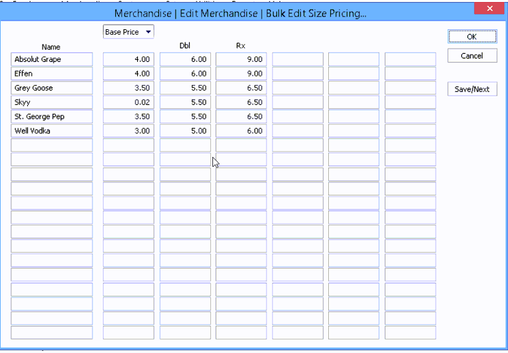The height and width of the screenshot is (353, 508).
Task: Click empty last price field in Skyy row
Action: point(411,102)
